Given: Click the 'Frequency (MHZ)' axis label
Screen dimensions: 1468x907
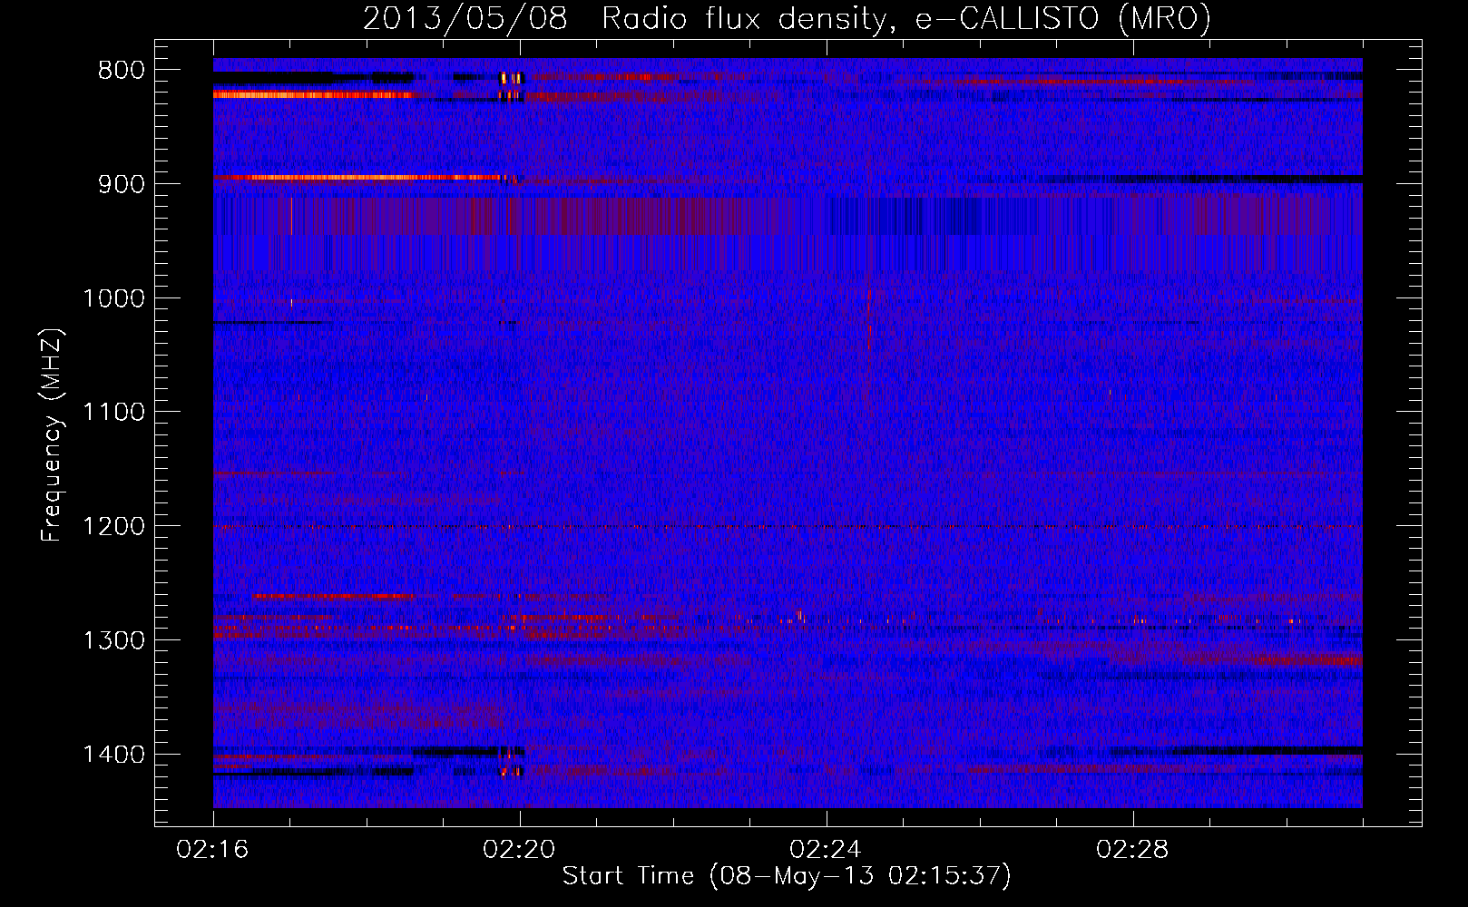Looking at the screenshot, I should tap(53, 435).
